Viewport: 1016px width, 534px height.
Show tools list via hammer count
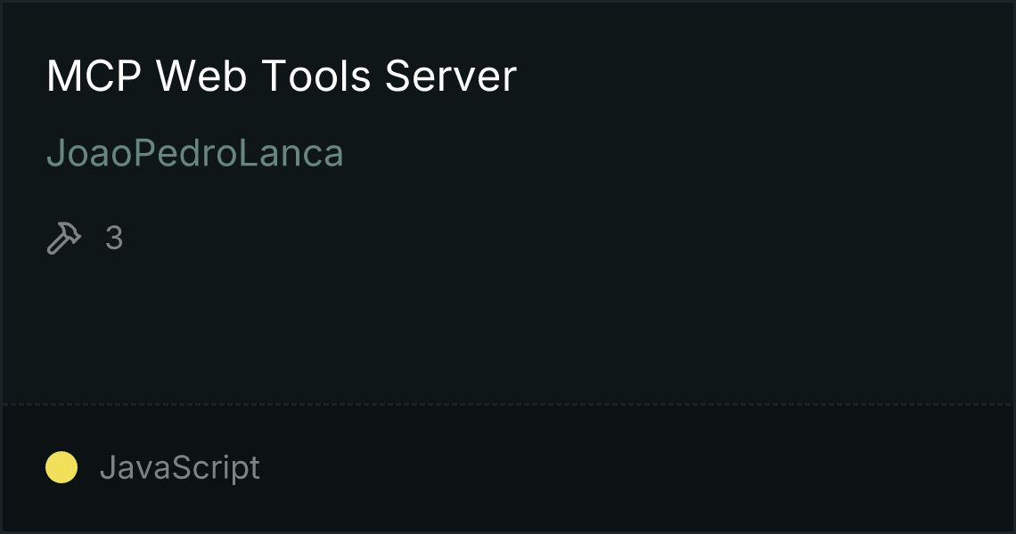pos(85,238)
